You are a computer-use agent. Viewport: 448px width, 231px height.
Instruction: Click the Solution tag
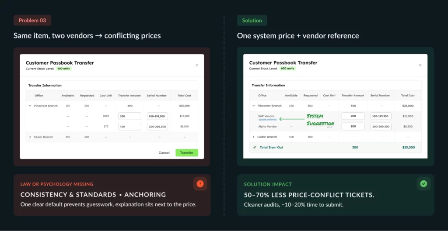point(252,21)
